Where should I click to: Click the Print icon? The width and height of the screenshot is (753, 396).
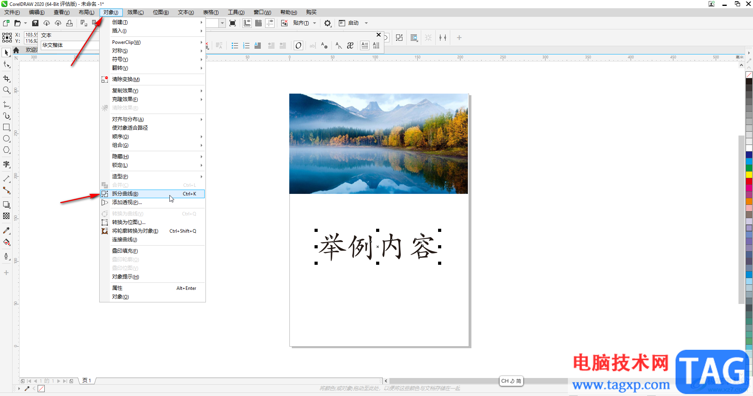[69, 23]
